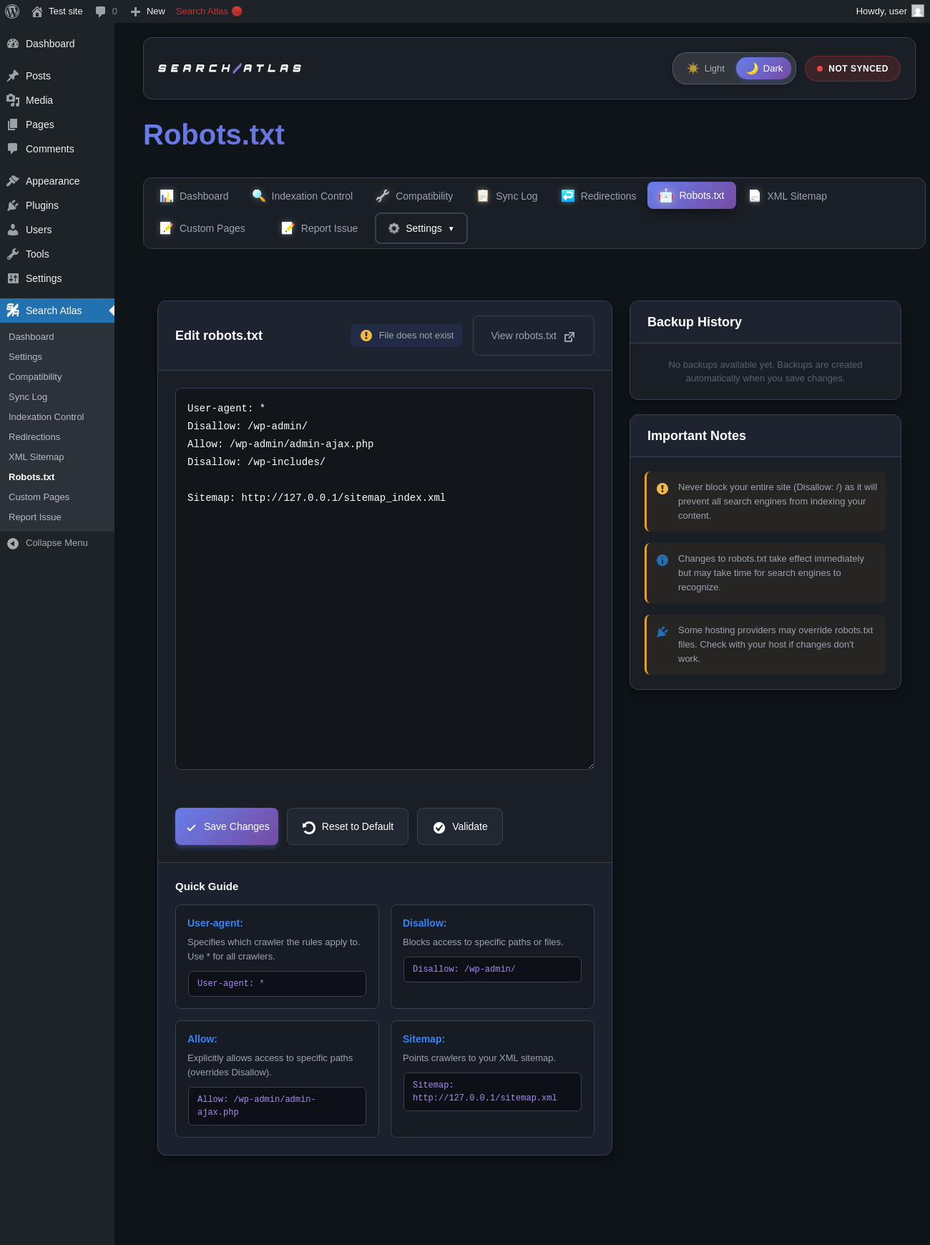The height and width of the screenshot is (1245, 930).
Task: Click Reset to Default button
Action: (348, 826)
